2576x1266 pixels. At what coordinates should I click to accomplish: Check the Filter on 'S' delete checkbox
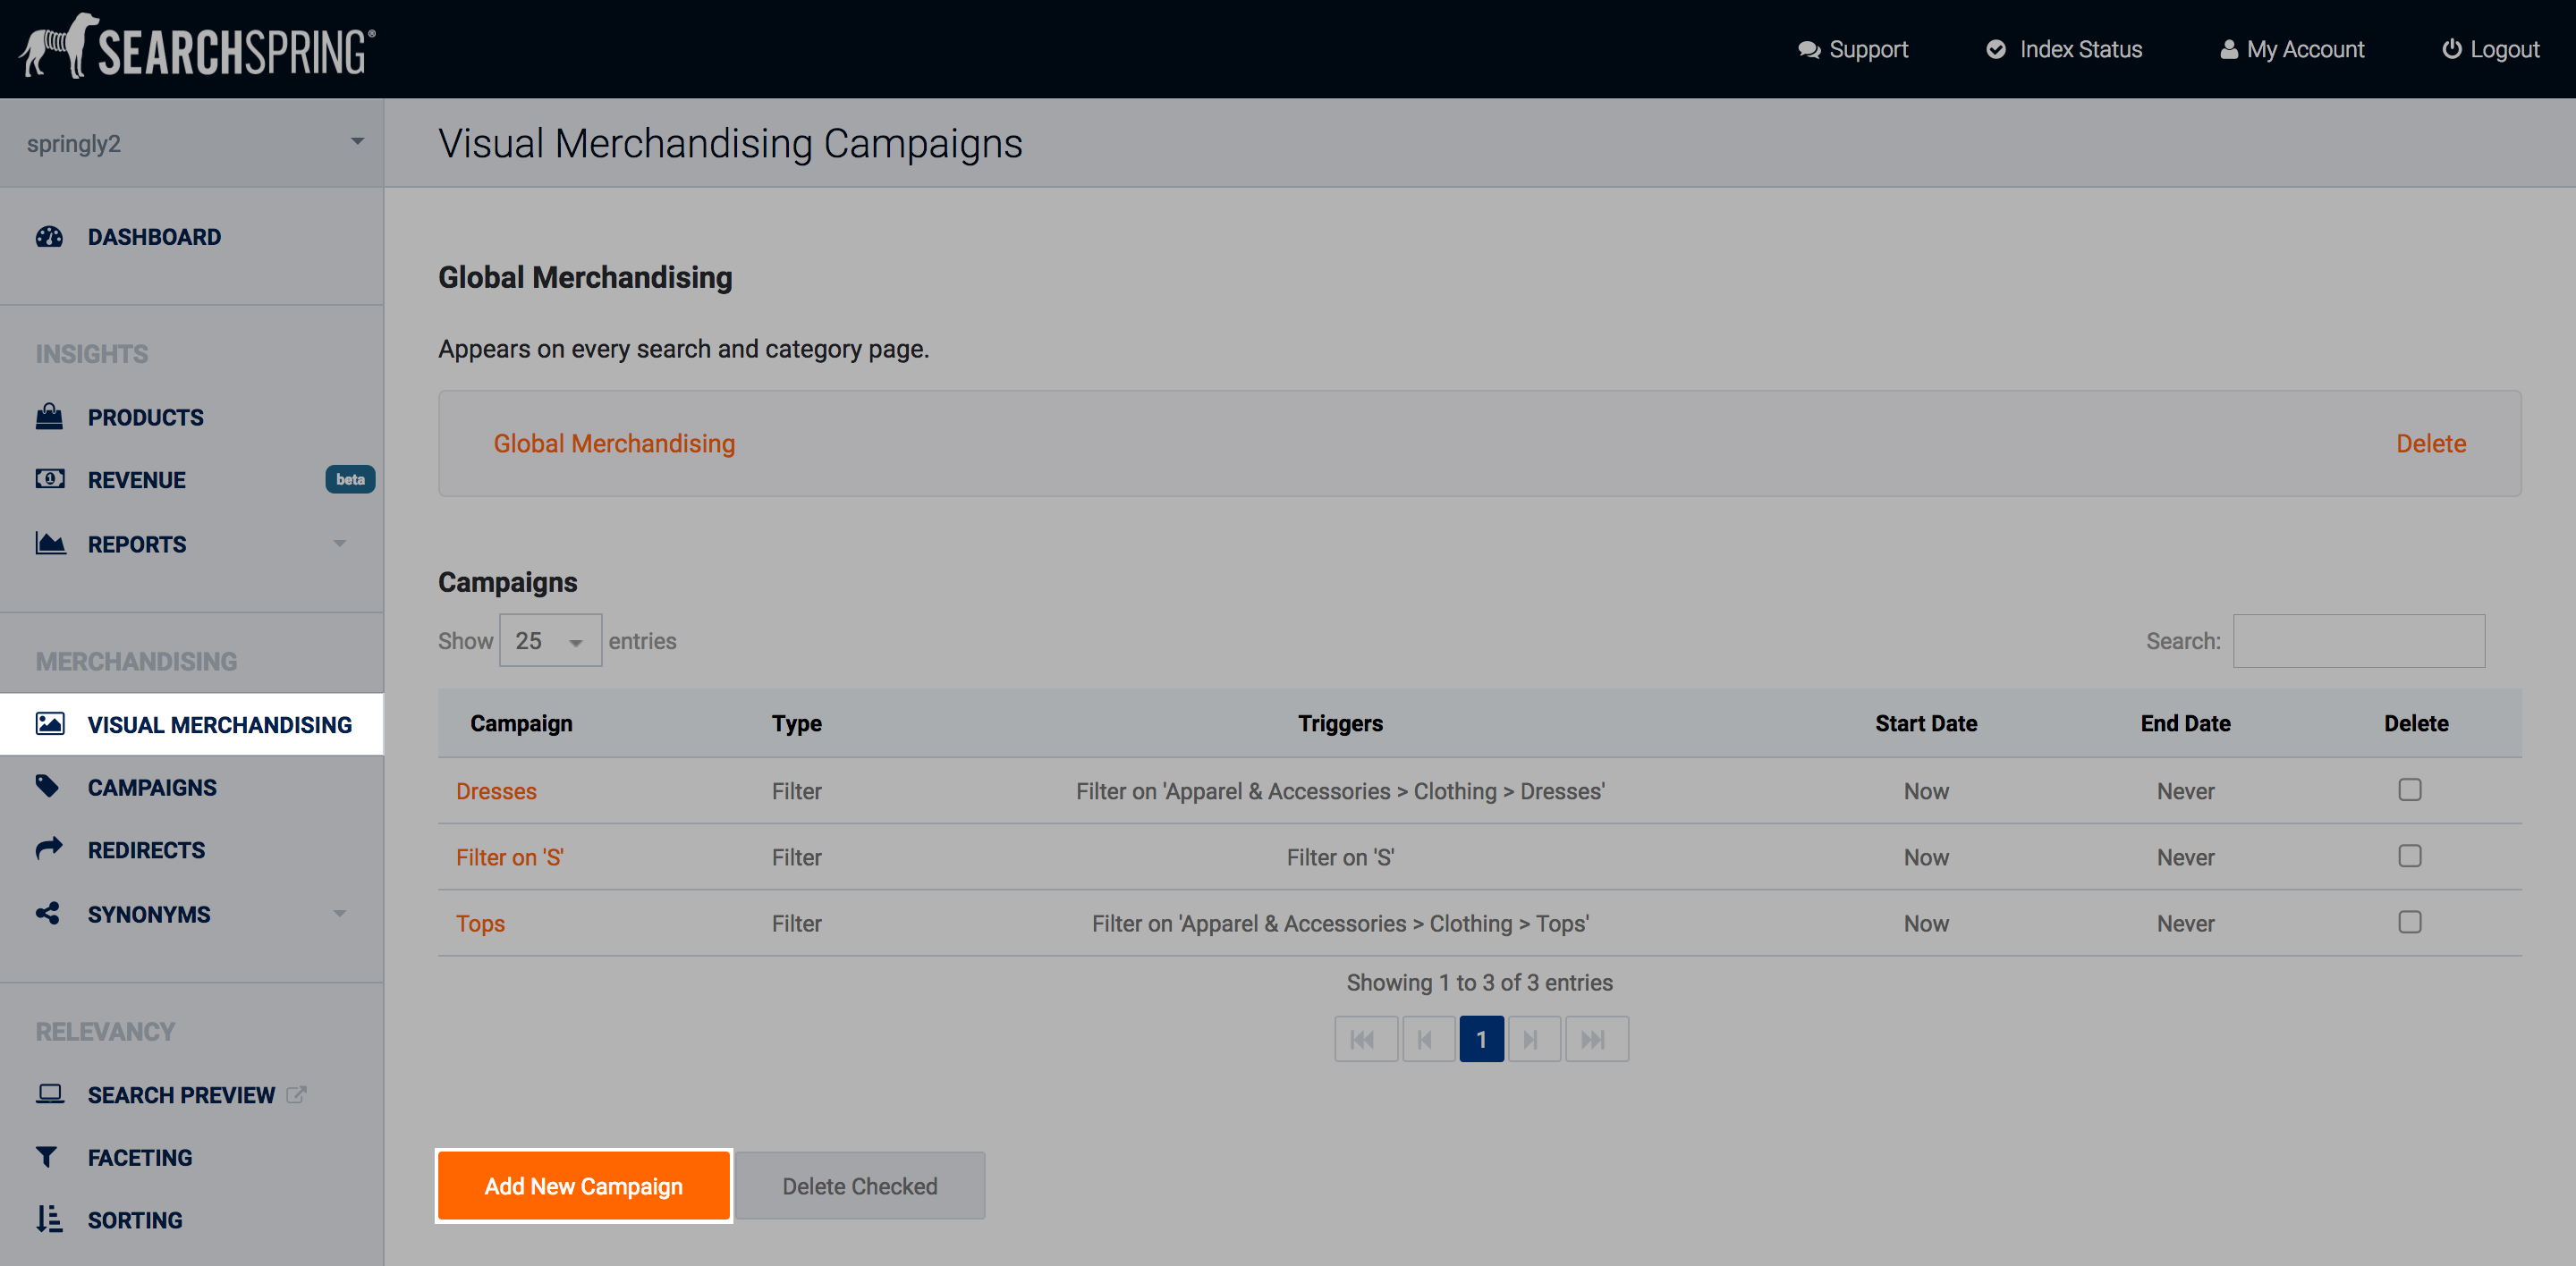(x=2409, y=857)
